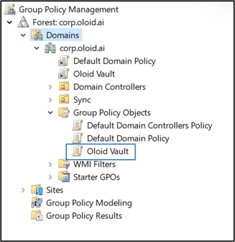
Task: Select linked Default Domain Policy under corp.oloid.ai
Action: coord(115,61)
